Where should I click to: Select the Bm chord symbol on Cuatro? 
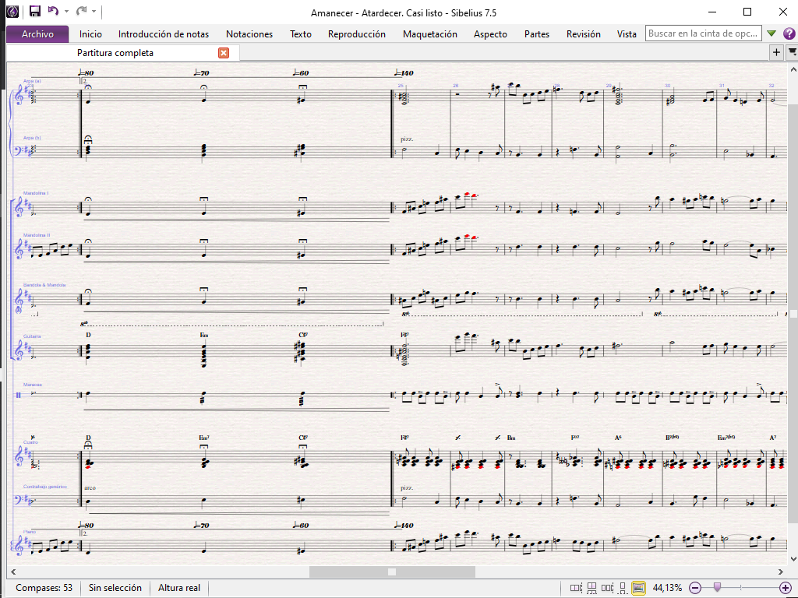pos(511,438)
